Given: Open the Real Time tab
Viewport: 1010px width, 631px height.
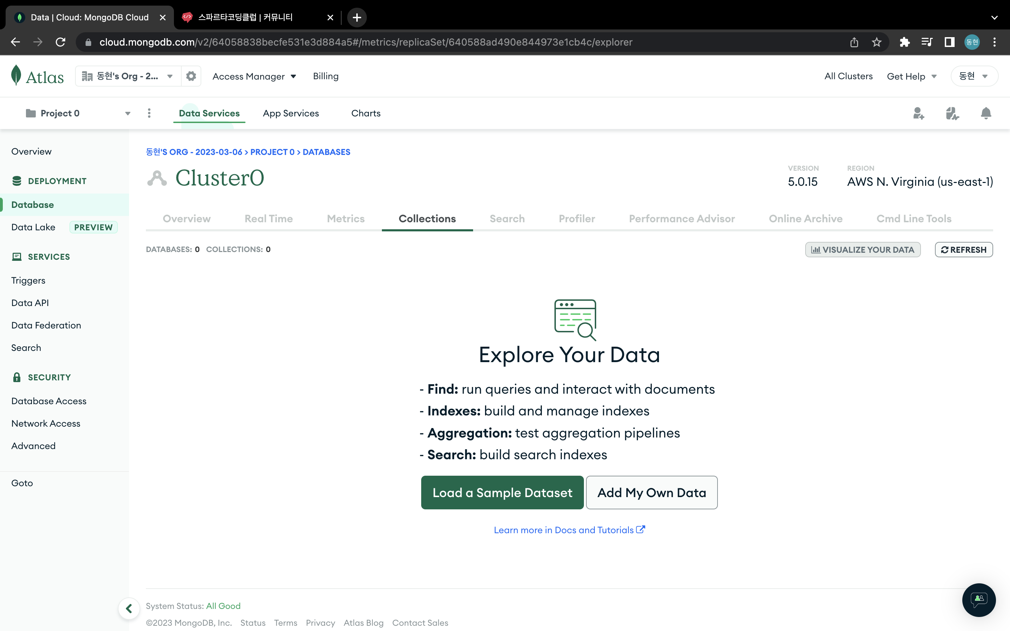Looking at the screenshot, I should click(x=268, y=219).
